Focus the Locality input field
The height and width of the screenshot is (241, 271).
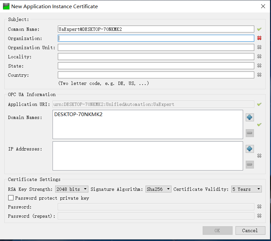pos(156,56)
